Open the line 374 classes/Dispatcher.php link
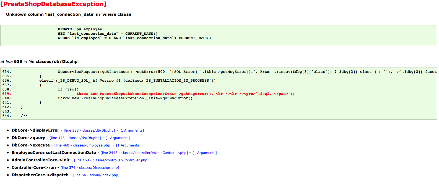The image size is (439, 192). [90, 168]
